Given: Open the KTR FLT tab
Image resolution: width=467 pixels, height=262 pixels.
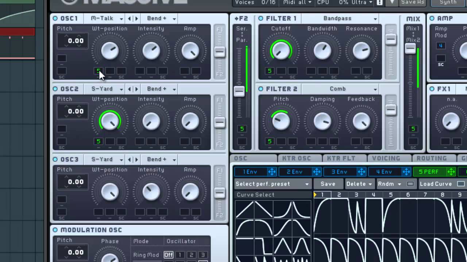Looking at the screenshot, I should click(x=344, y=158).
